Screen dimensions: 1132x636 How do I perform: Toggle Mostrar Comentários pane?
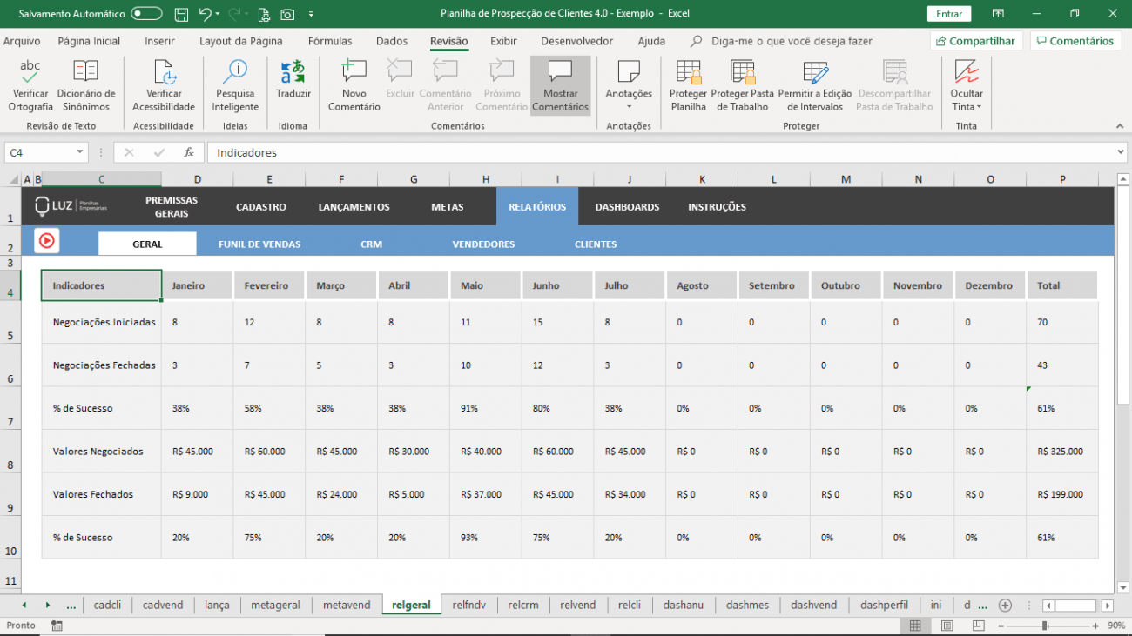pyautogui.click(x=560, y=85)
